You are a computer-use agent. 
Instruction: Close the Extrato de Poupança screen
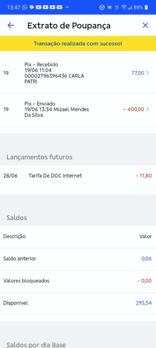(x=145, y=25)
